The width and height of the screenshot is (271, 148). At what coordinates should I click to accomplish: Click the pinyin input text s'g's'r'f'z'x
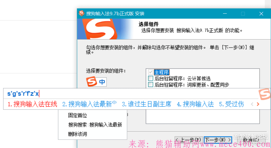click(23, 93)
